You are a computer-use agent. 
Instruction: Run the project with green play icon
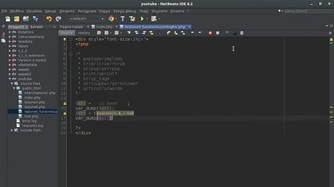tap(142, 19)
